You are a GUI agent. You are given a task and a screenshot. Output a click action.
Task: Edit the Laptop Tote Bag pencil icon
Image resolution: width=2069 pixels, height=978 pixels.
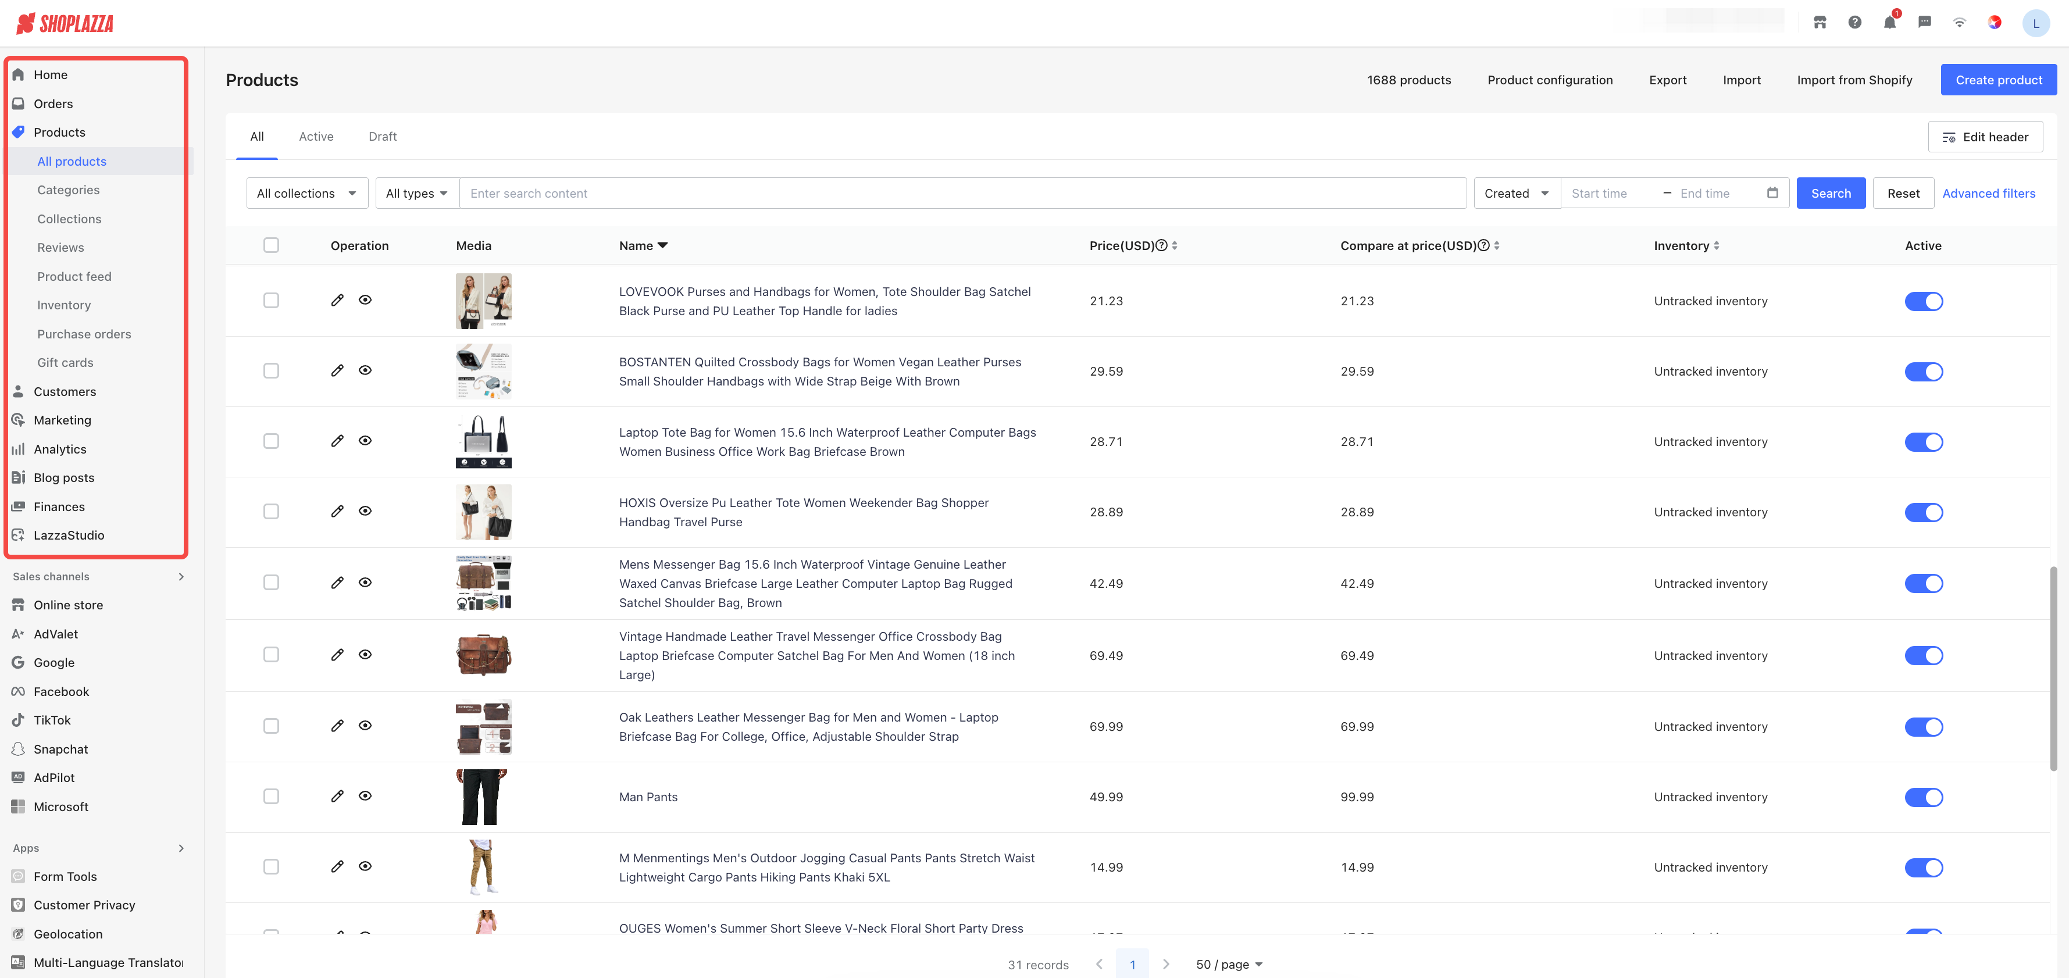(x=337, y=441)
